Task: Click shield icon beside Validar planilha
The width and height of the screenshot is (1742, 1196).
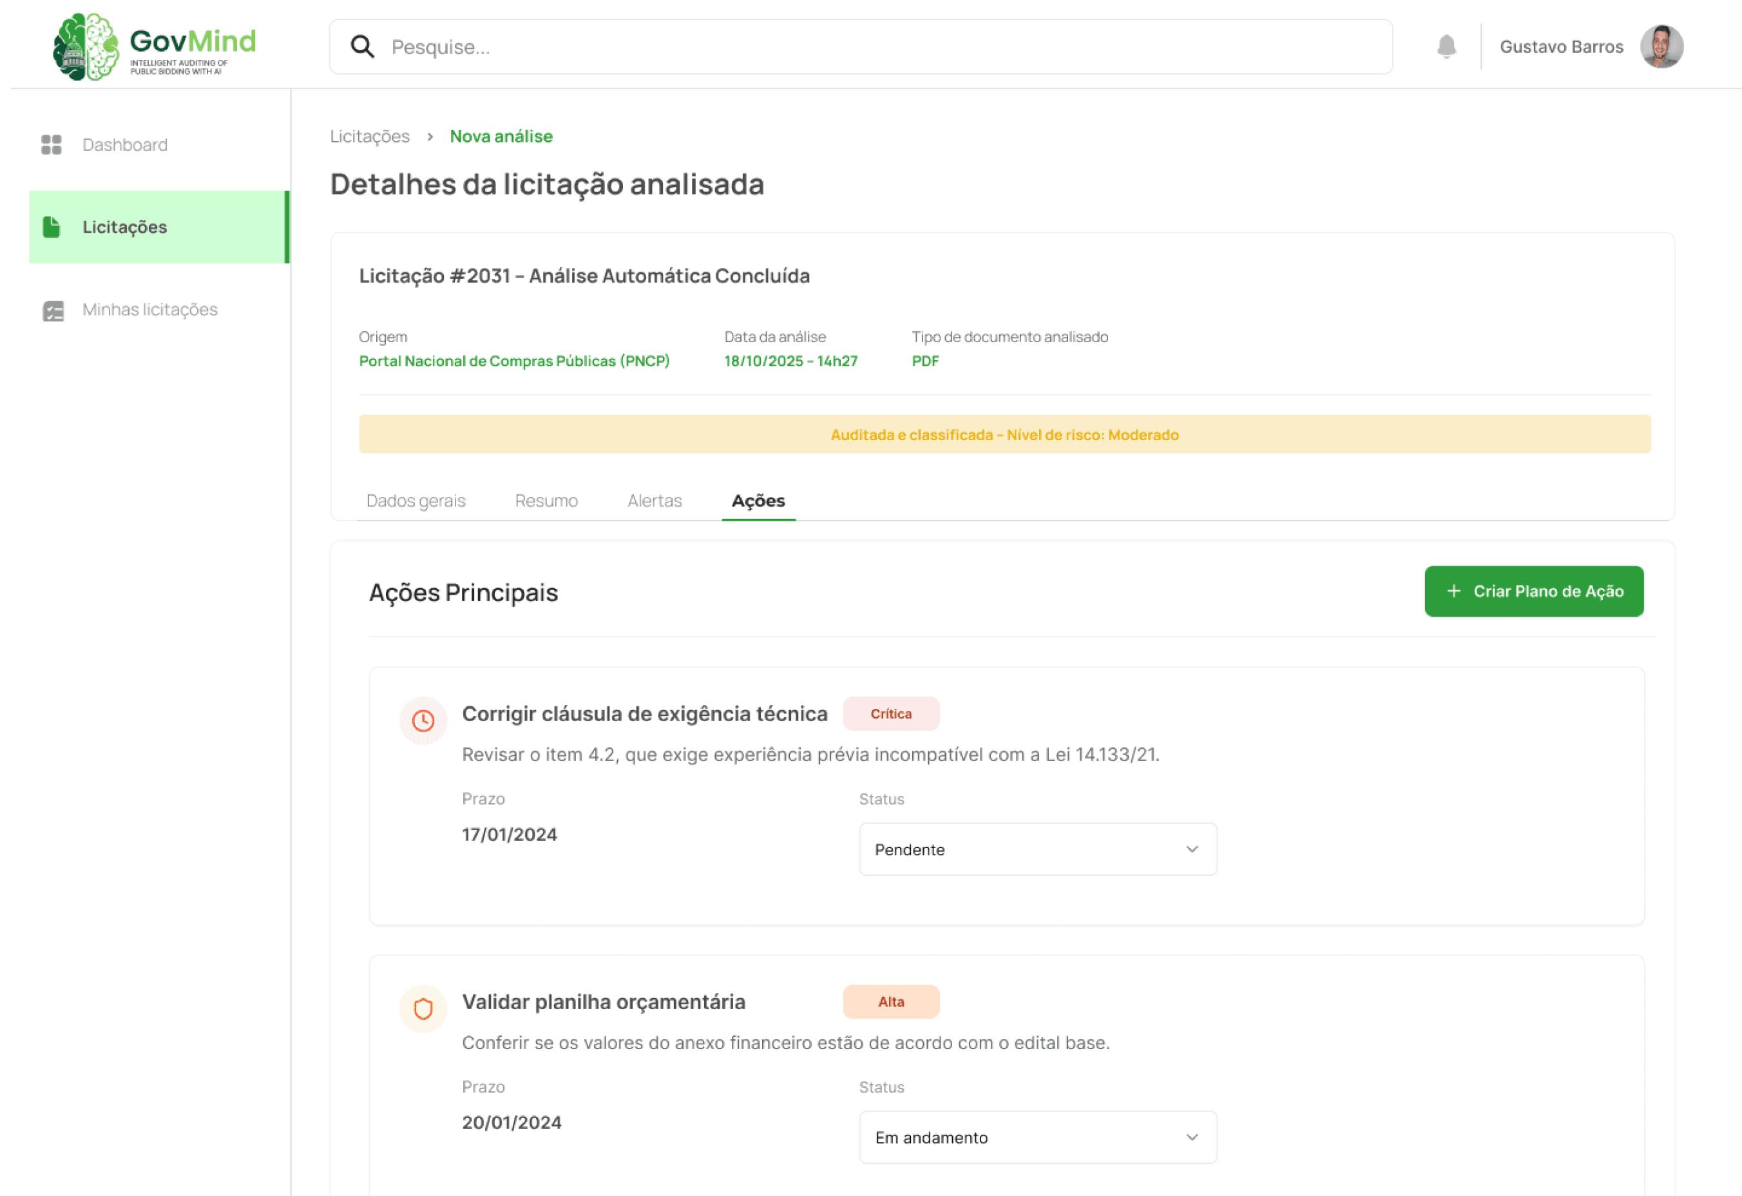Action: coord(423,1008)
